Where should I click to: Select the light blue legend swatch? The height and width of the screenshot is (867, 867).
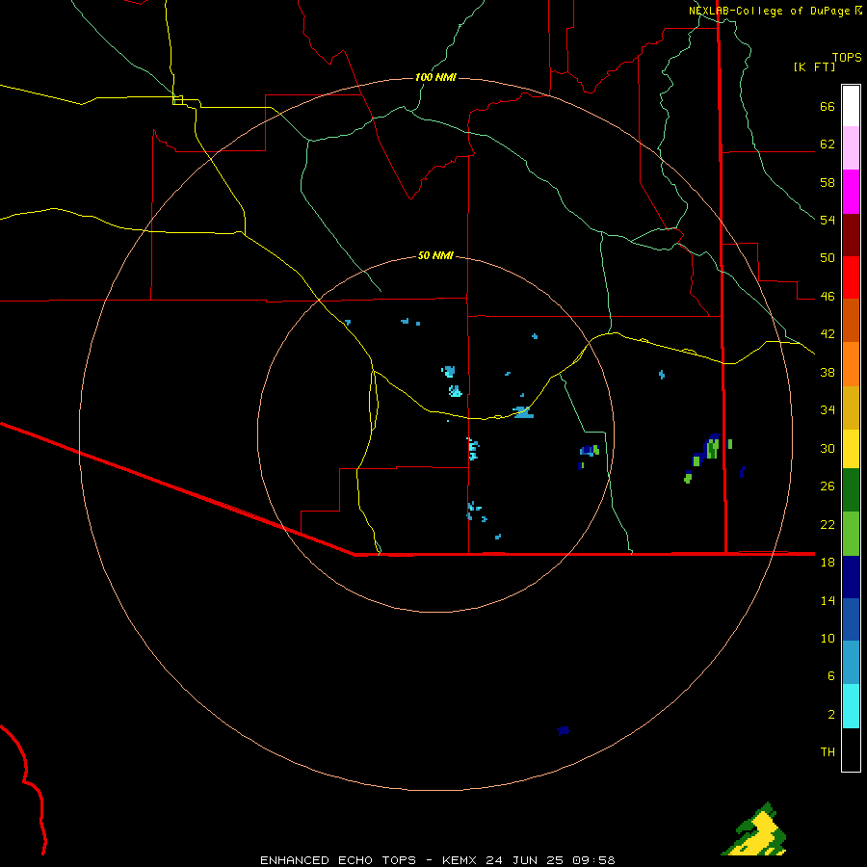coord(851,662)
